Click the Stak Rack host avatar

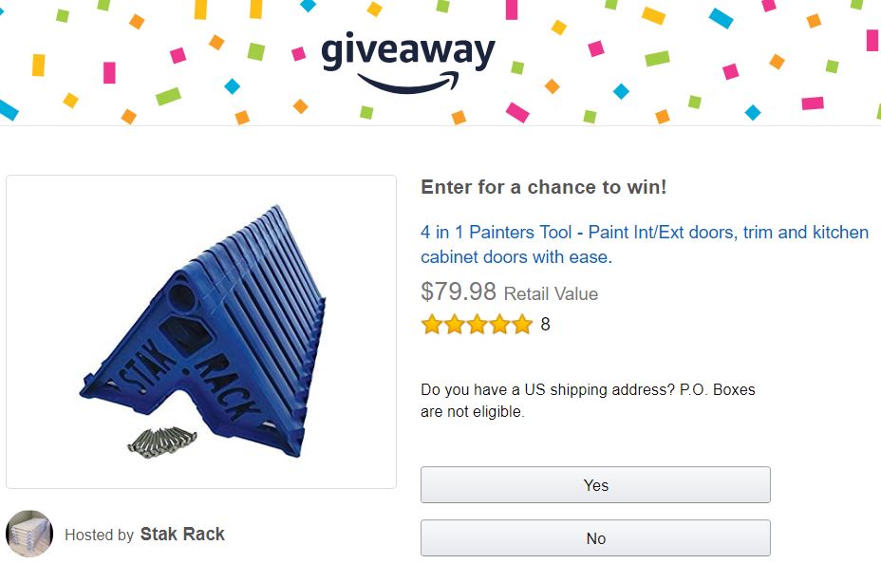(x=28, y=535)
